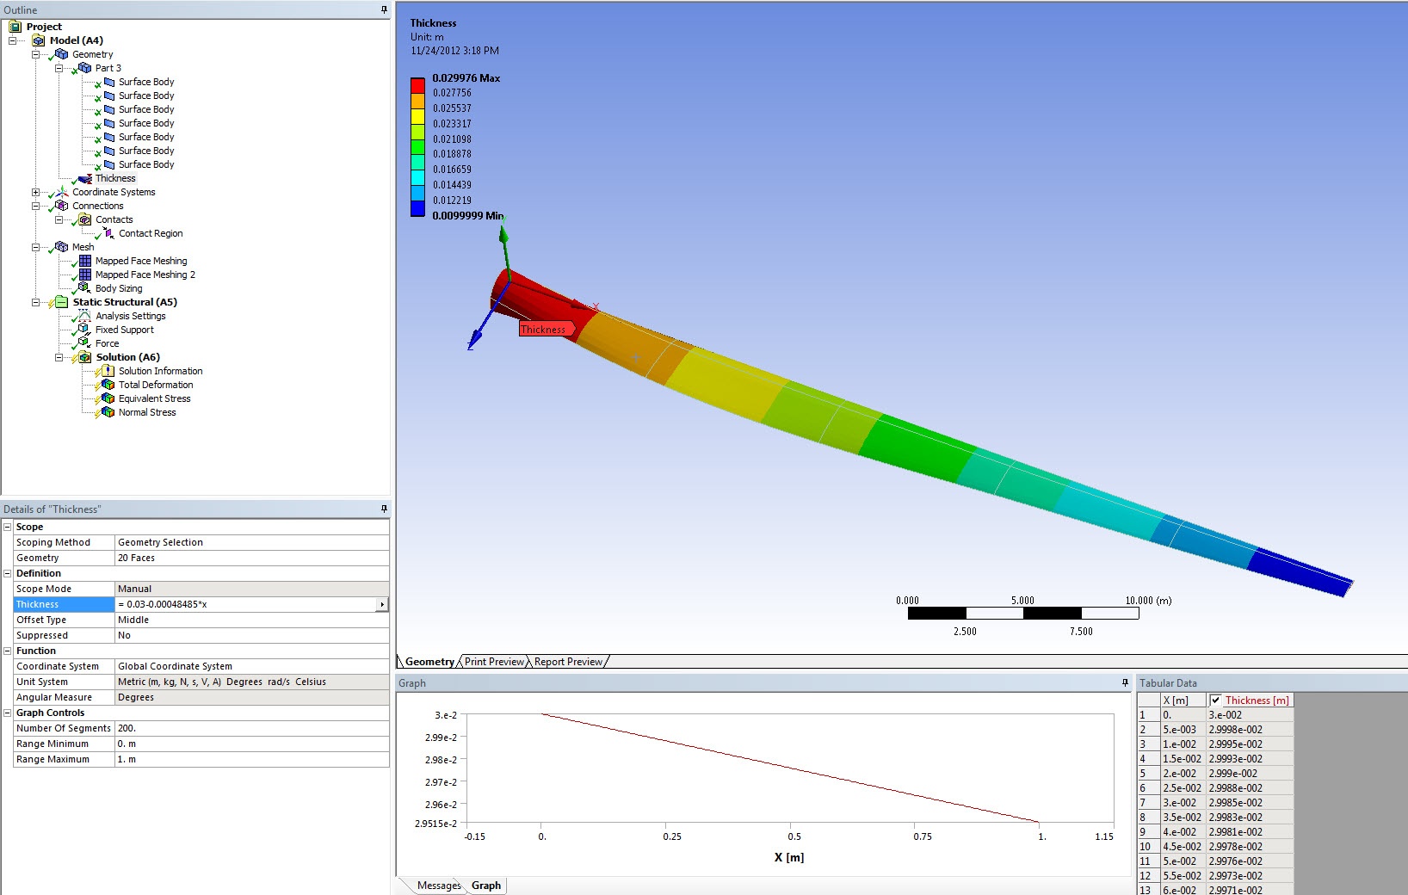
Task: Select the Coordinate Systems icon
Action: [x=62, y=192]
